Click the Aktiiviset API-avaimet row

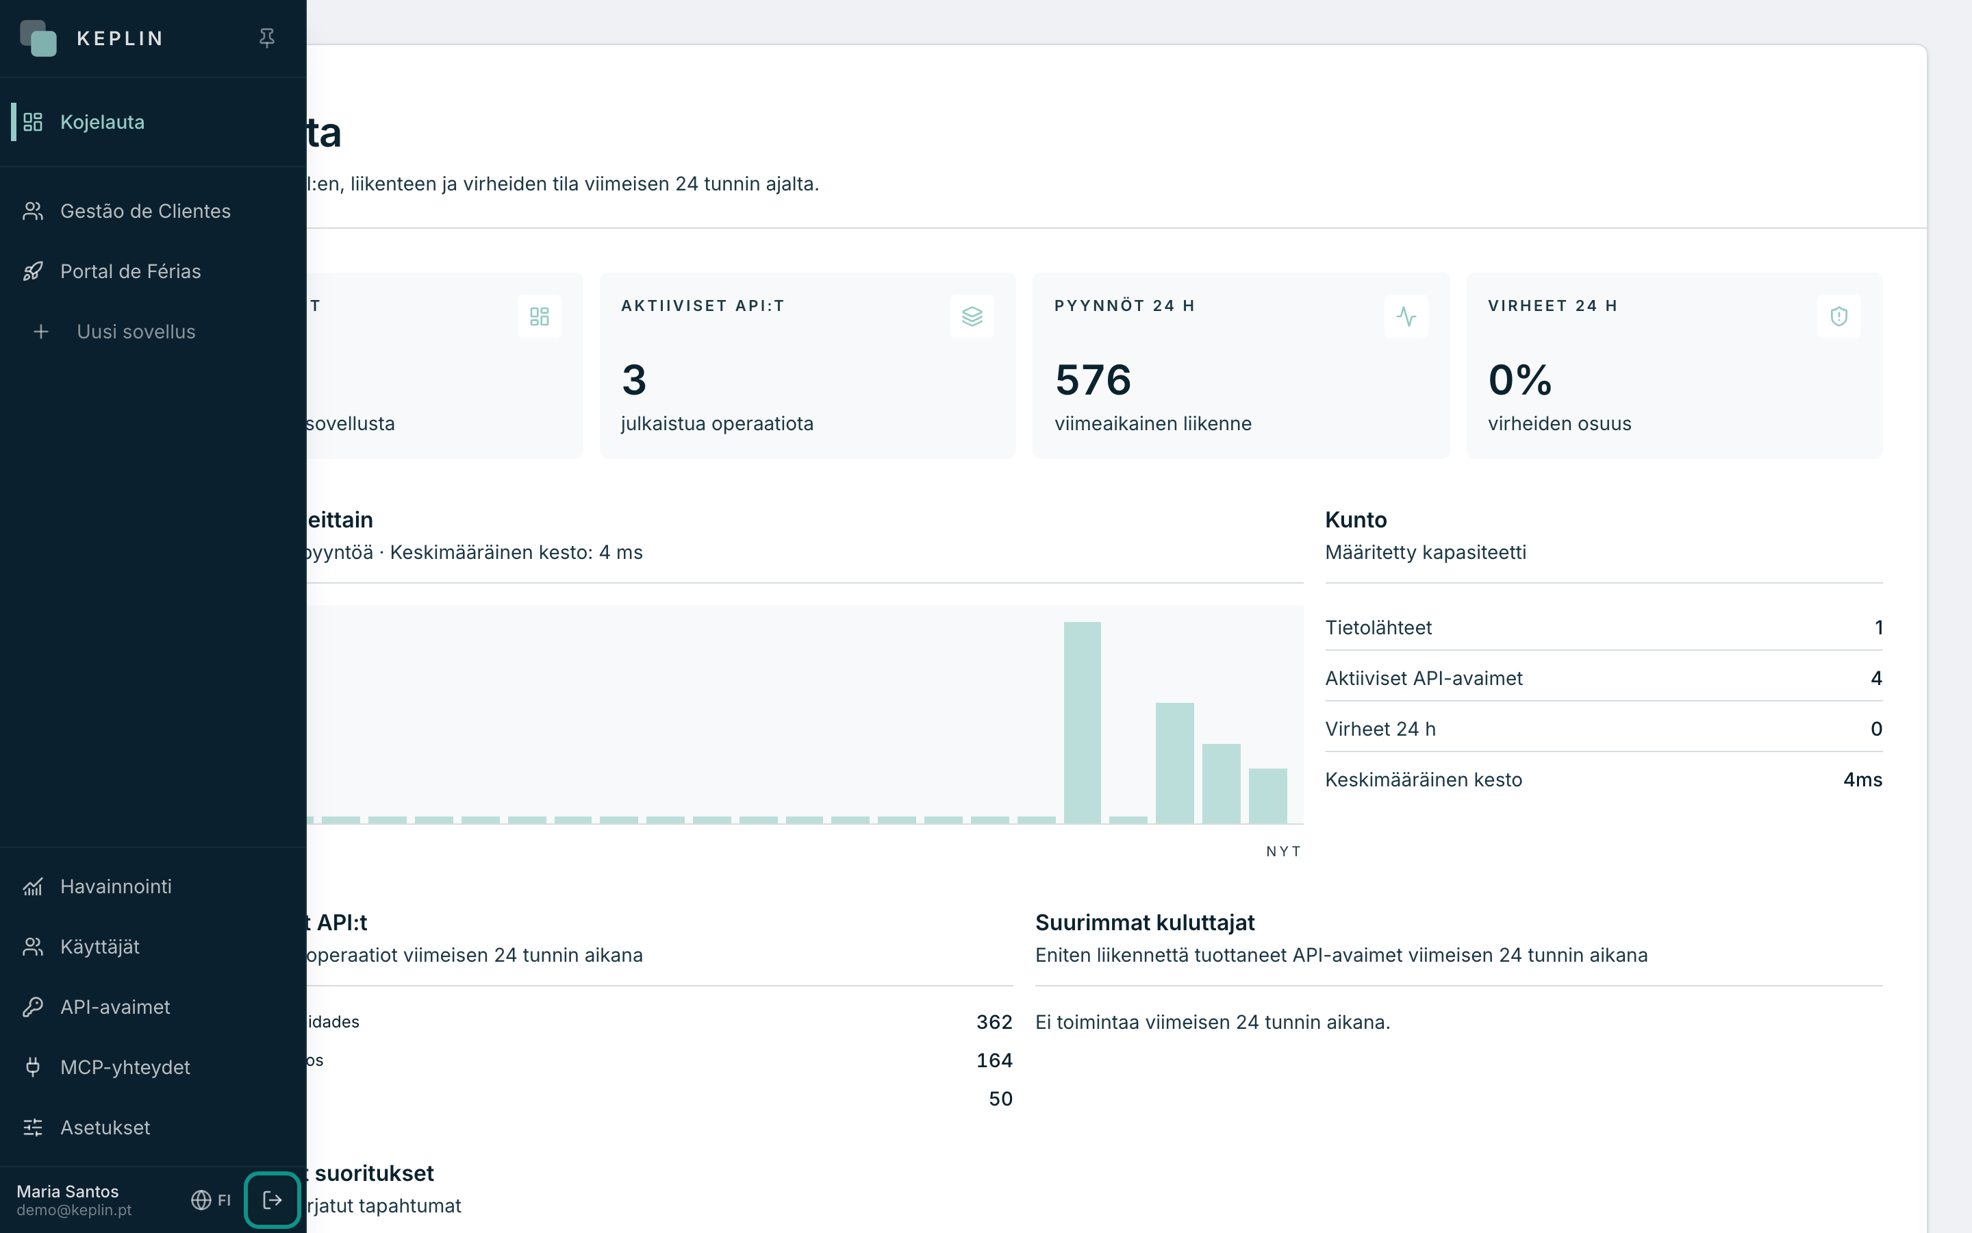1604,678
